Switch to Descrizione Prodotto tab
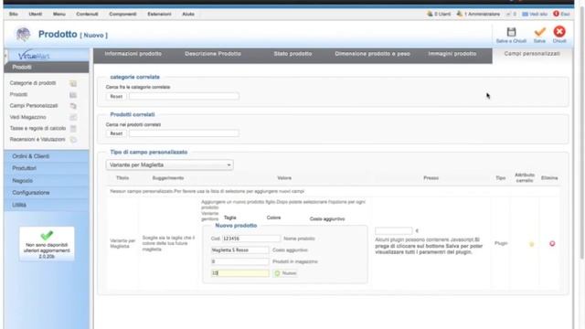 pyautogui.click(x=213, y=54)
